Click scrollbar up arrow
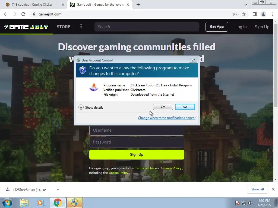 coord(276,22)
